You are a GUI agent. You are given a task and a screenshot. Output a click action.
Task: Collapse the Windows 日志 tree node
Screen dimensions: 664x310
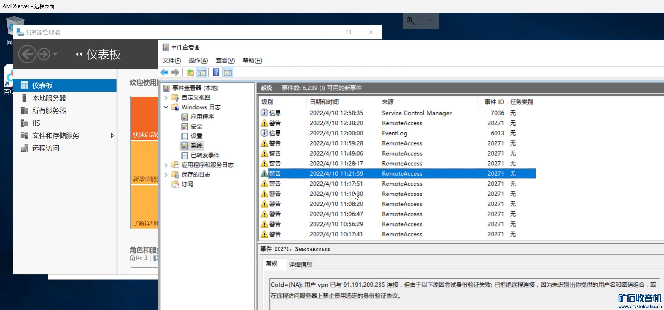click(x=166, y=107)
